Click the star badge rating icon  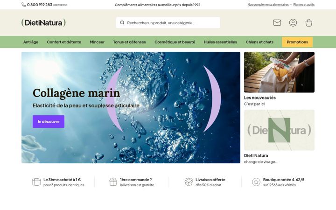(256, 182)
